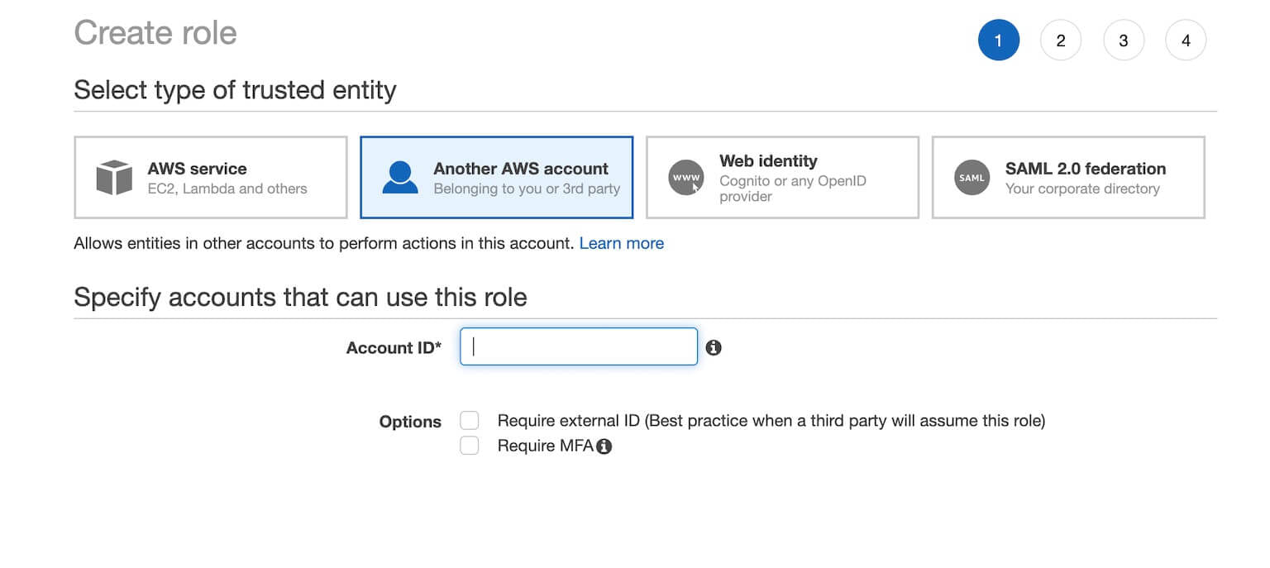Select the AWS service trusted entity card
Viewport: 1270px width, 568px height.
click(x=211, y=178)
